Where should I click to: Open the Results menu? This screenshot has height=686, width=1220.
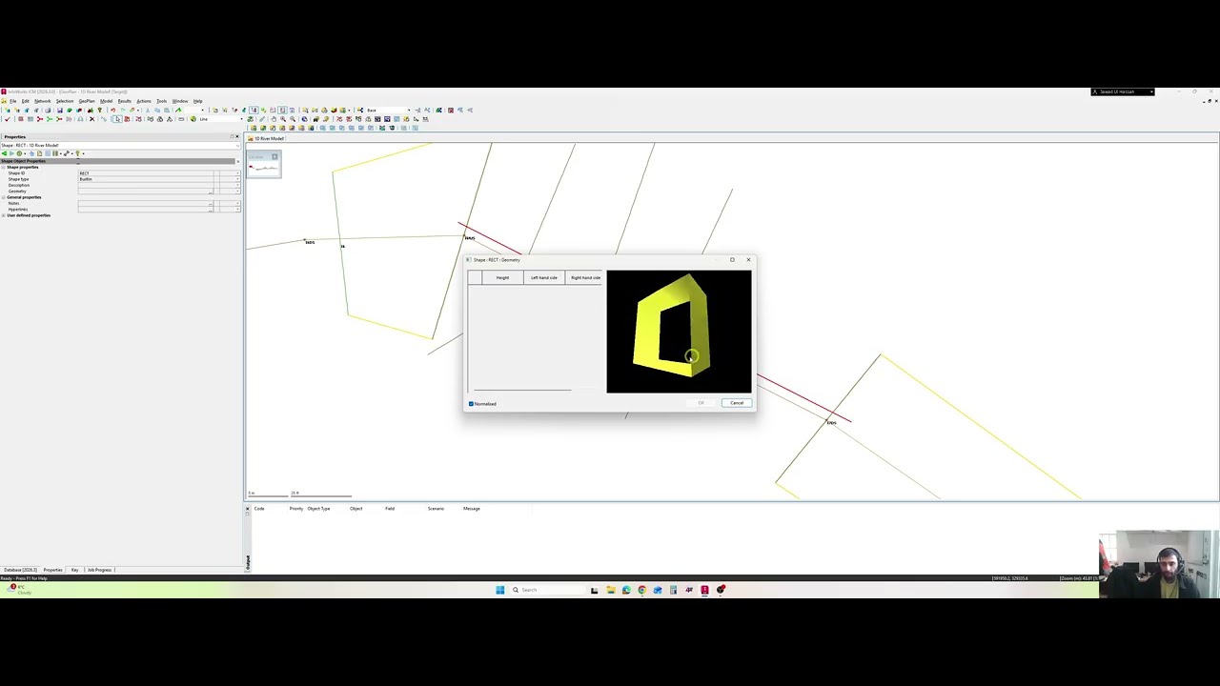pyautogui.click(x=124, y=101)
